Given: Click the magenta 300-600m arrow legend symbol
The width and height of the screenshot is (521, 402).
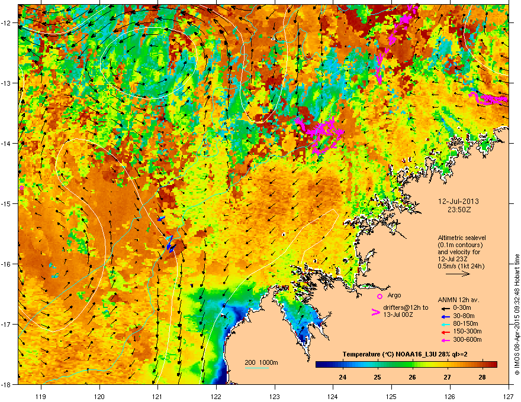Looking at the screenshot, I should pyautogui.click(x=445, y=340).
